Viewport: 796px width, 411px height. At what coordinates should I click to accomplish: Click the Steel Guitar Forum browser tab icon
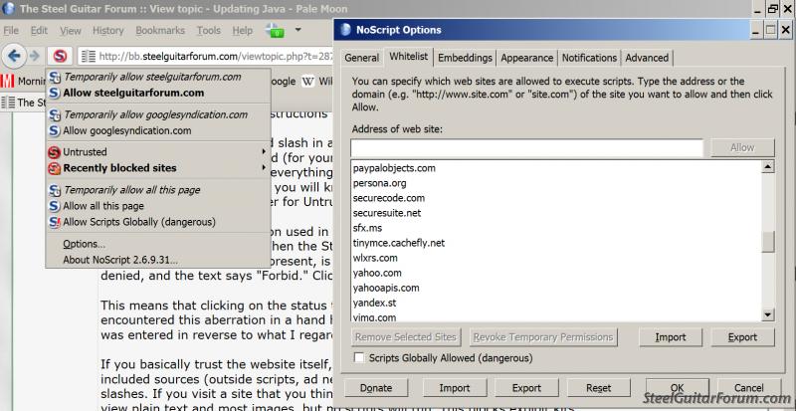pyautogui.click(x=8, y=103)
